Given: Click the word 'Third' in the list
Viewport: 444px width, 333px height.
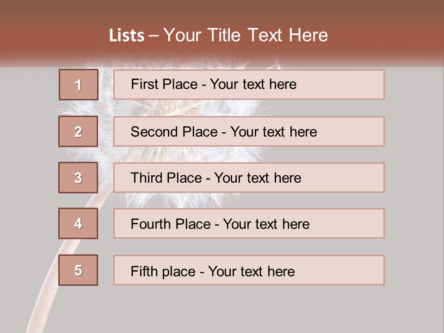Looking at the screenshot, I should pyautogui.click(x=146, y=178).
